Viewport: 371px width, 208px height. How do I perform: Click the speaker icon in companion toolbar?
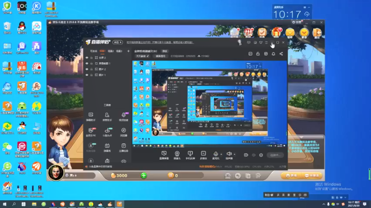pos(229,154)
